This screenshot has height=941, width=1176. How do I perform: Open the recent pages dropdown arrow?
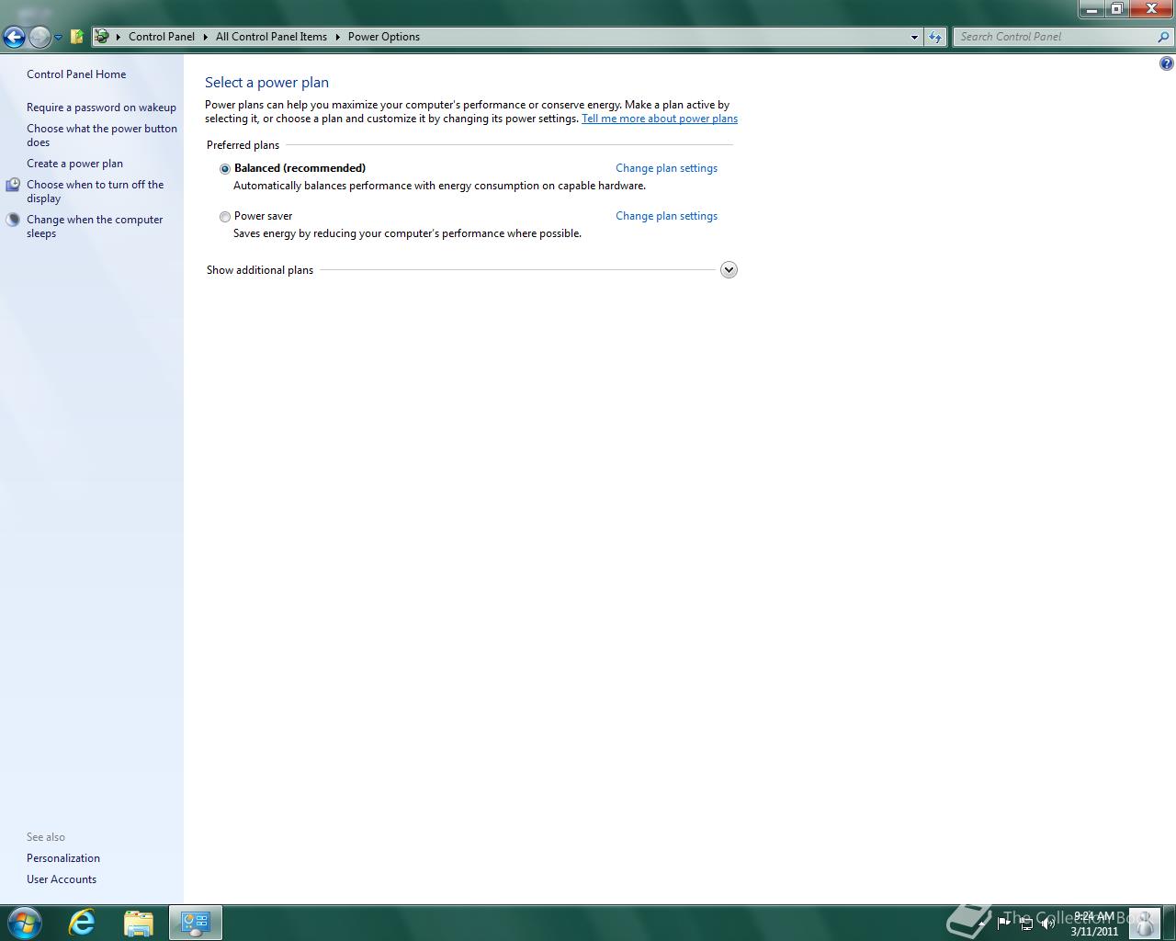point(58,38)
